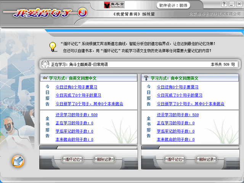
Task: Click the hammer icon in right panel header
Action: click(x=146, y=78)
